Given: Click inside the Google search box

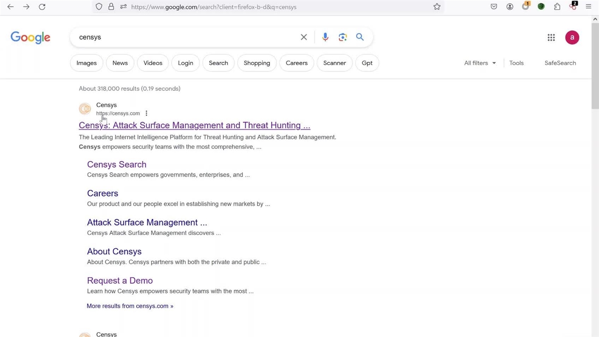Looking at the screenshot, I should tap(187, 37).
